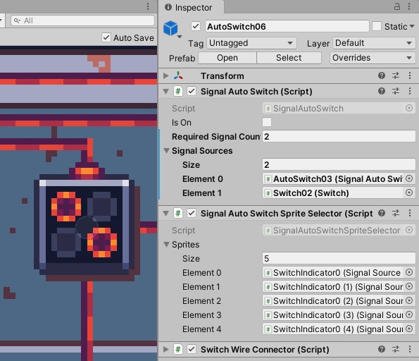Click the All search field
Viewport: 419px width, 361px height.
(83, 20)
